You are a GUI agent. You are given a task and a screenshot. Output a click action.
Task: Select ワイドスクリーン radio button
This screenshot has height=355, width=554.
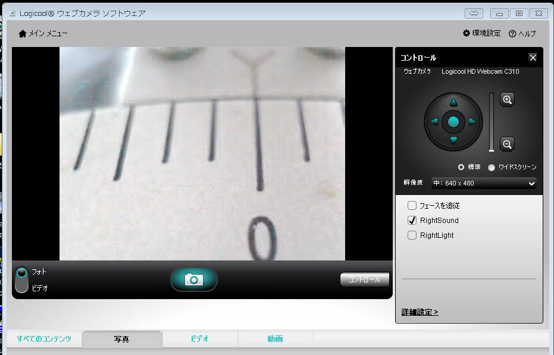[492, 168]
